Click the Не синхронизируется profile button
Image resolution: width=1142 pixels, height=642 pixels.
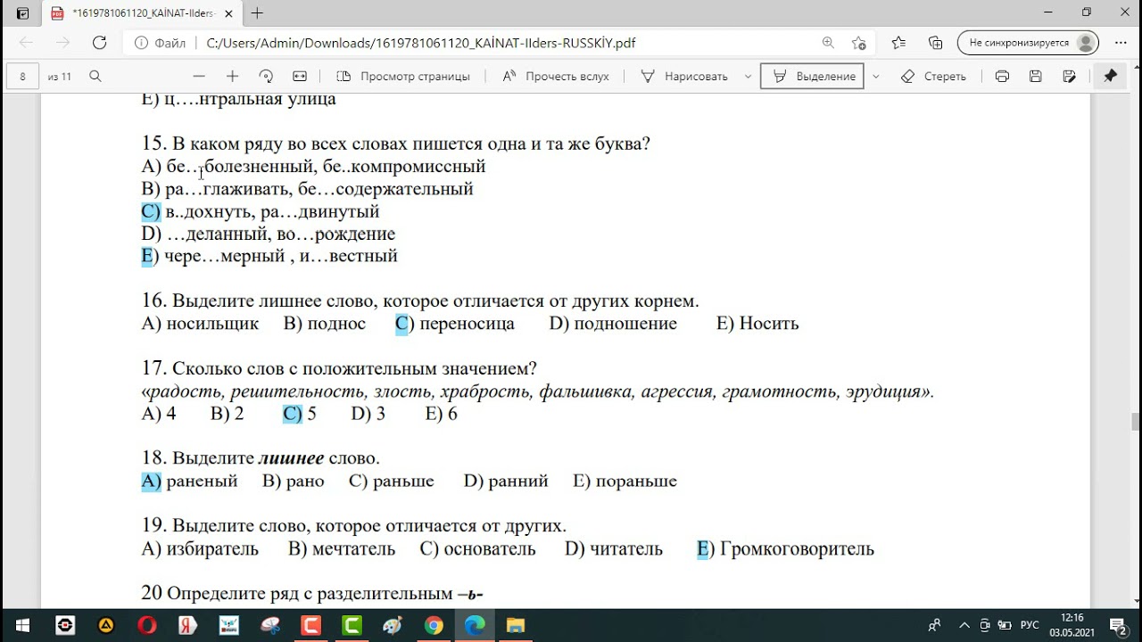click(x=1028, y=43)
